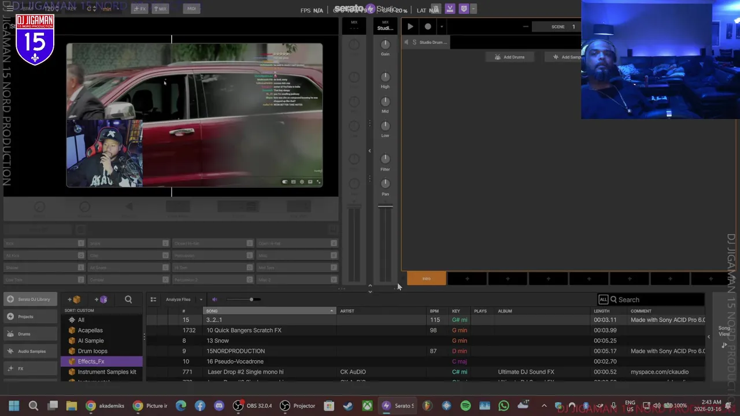
Task: Open the FX library tab
Action: click(29, 369)
